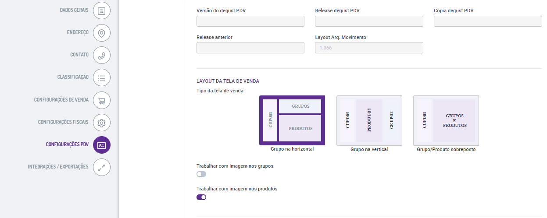Click the Release degust PDV field
The height and width of the screenshot is (218, 547).
pos(369,21)
